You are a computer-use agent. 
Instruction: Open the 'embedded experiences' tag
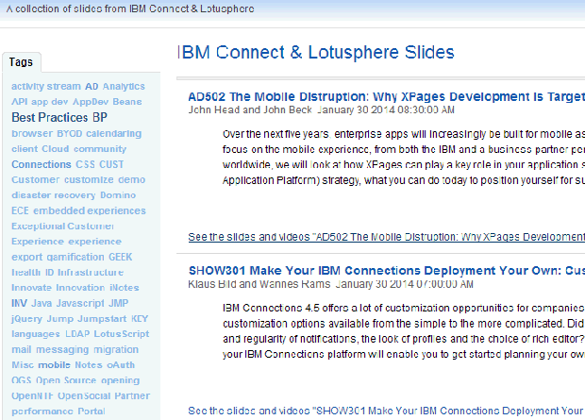tap(90, 210)
